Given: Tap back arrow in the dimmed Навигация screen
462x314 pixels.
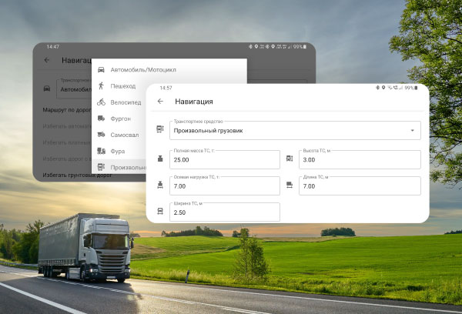Looking at the screenshot, I should point(47,60).
